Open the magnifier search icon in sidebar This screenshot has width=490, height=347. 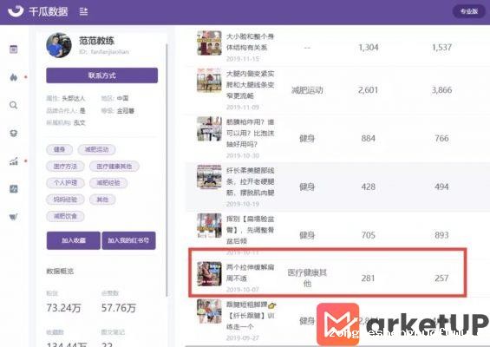(13, 105)
